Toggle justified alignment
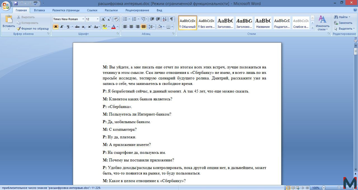The image size is (358, 190). [x=143, y=27]
